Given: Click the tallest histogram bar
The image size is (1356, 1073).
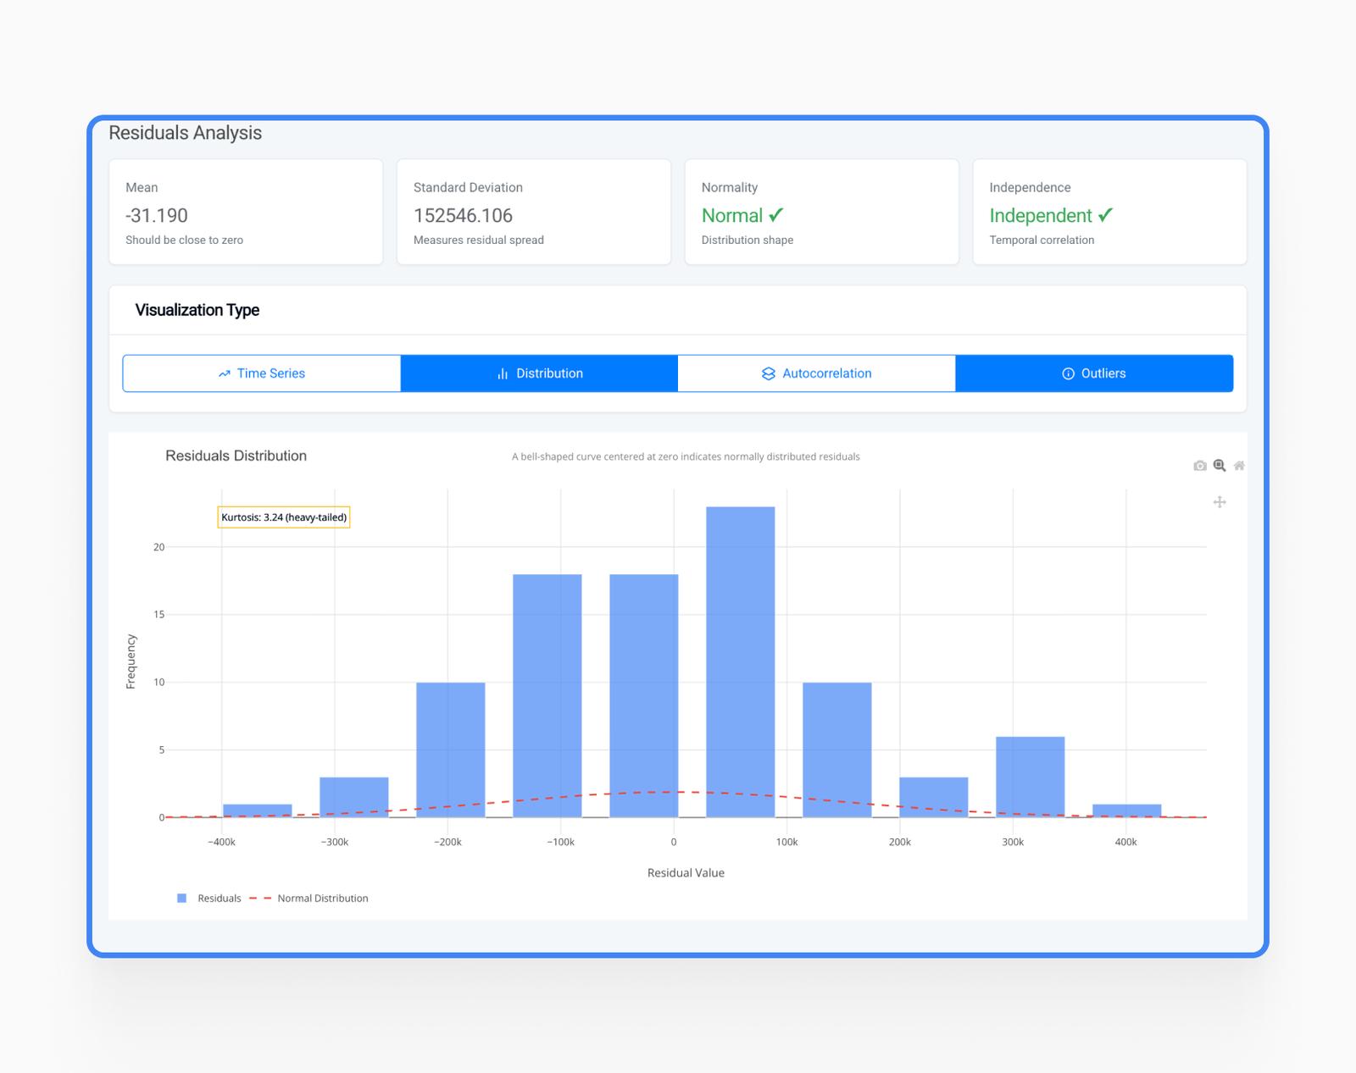Looking at the screenshot, I should point(740,661).
